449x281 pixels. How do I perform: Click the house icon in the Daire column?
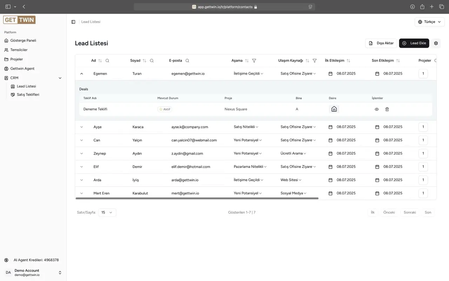[334, 109]
